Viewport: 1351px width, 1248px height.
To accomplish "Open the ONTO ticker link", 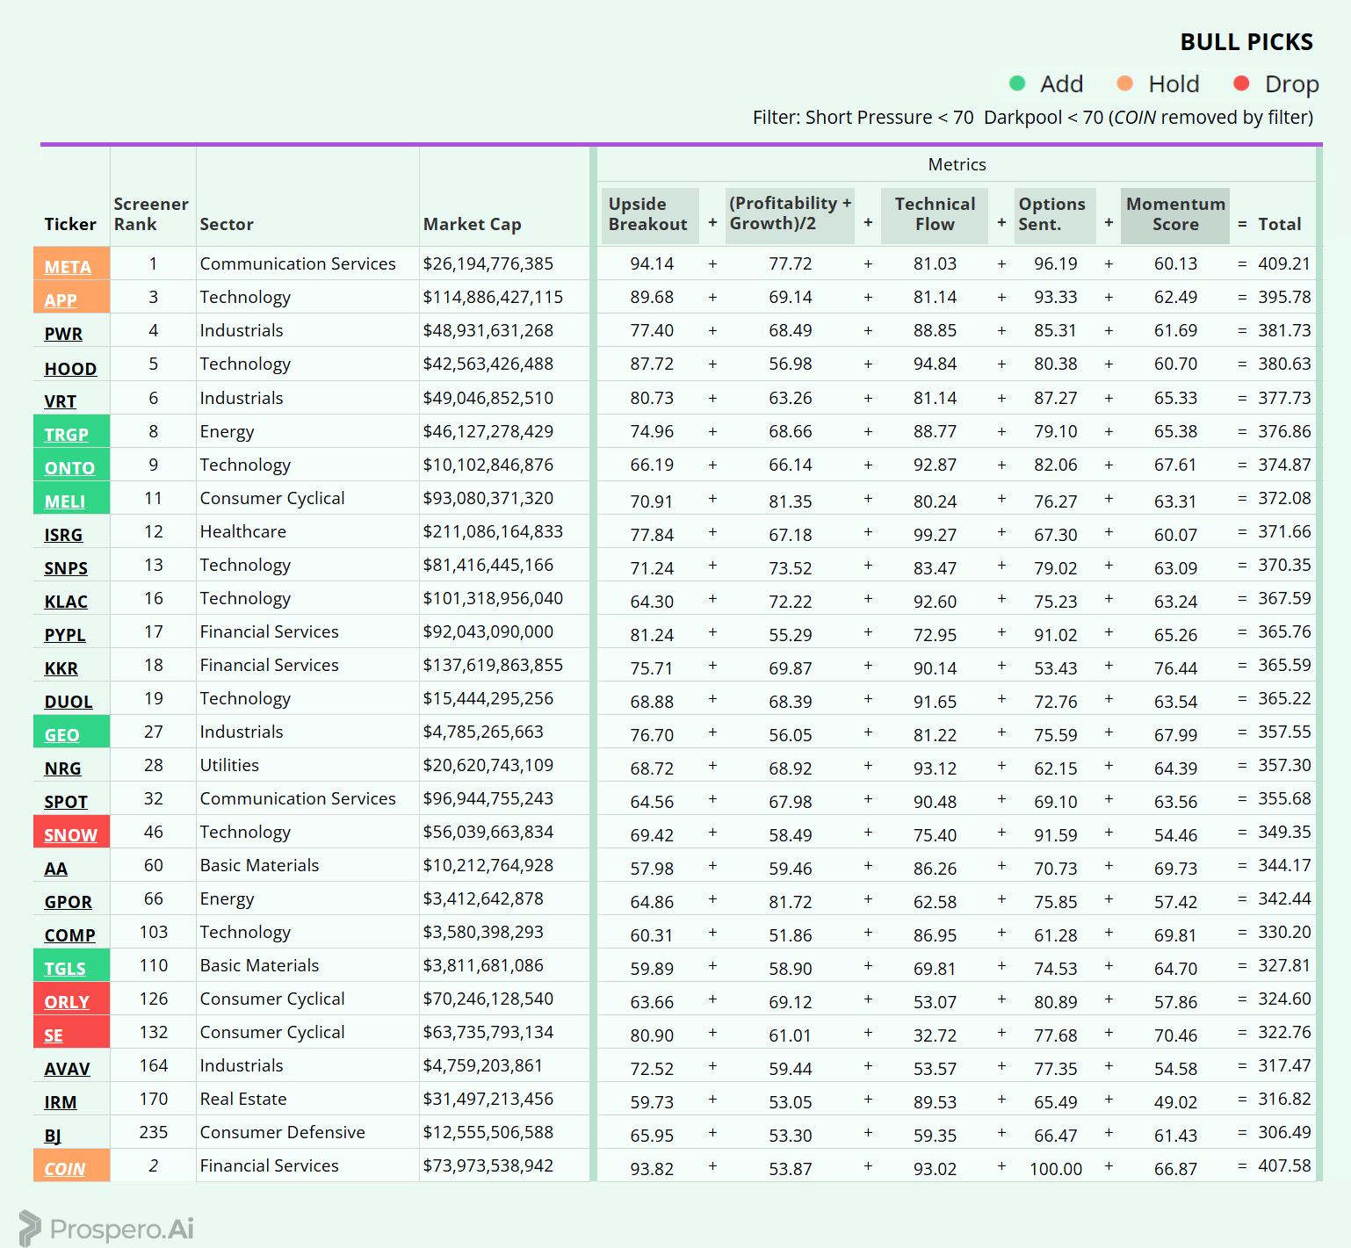I will click(69, 468).
